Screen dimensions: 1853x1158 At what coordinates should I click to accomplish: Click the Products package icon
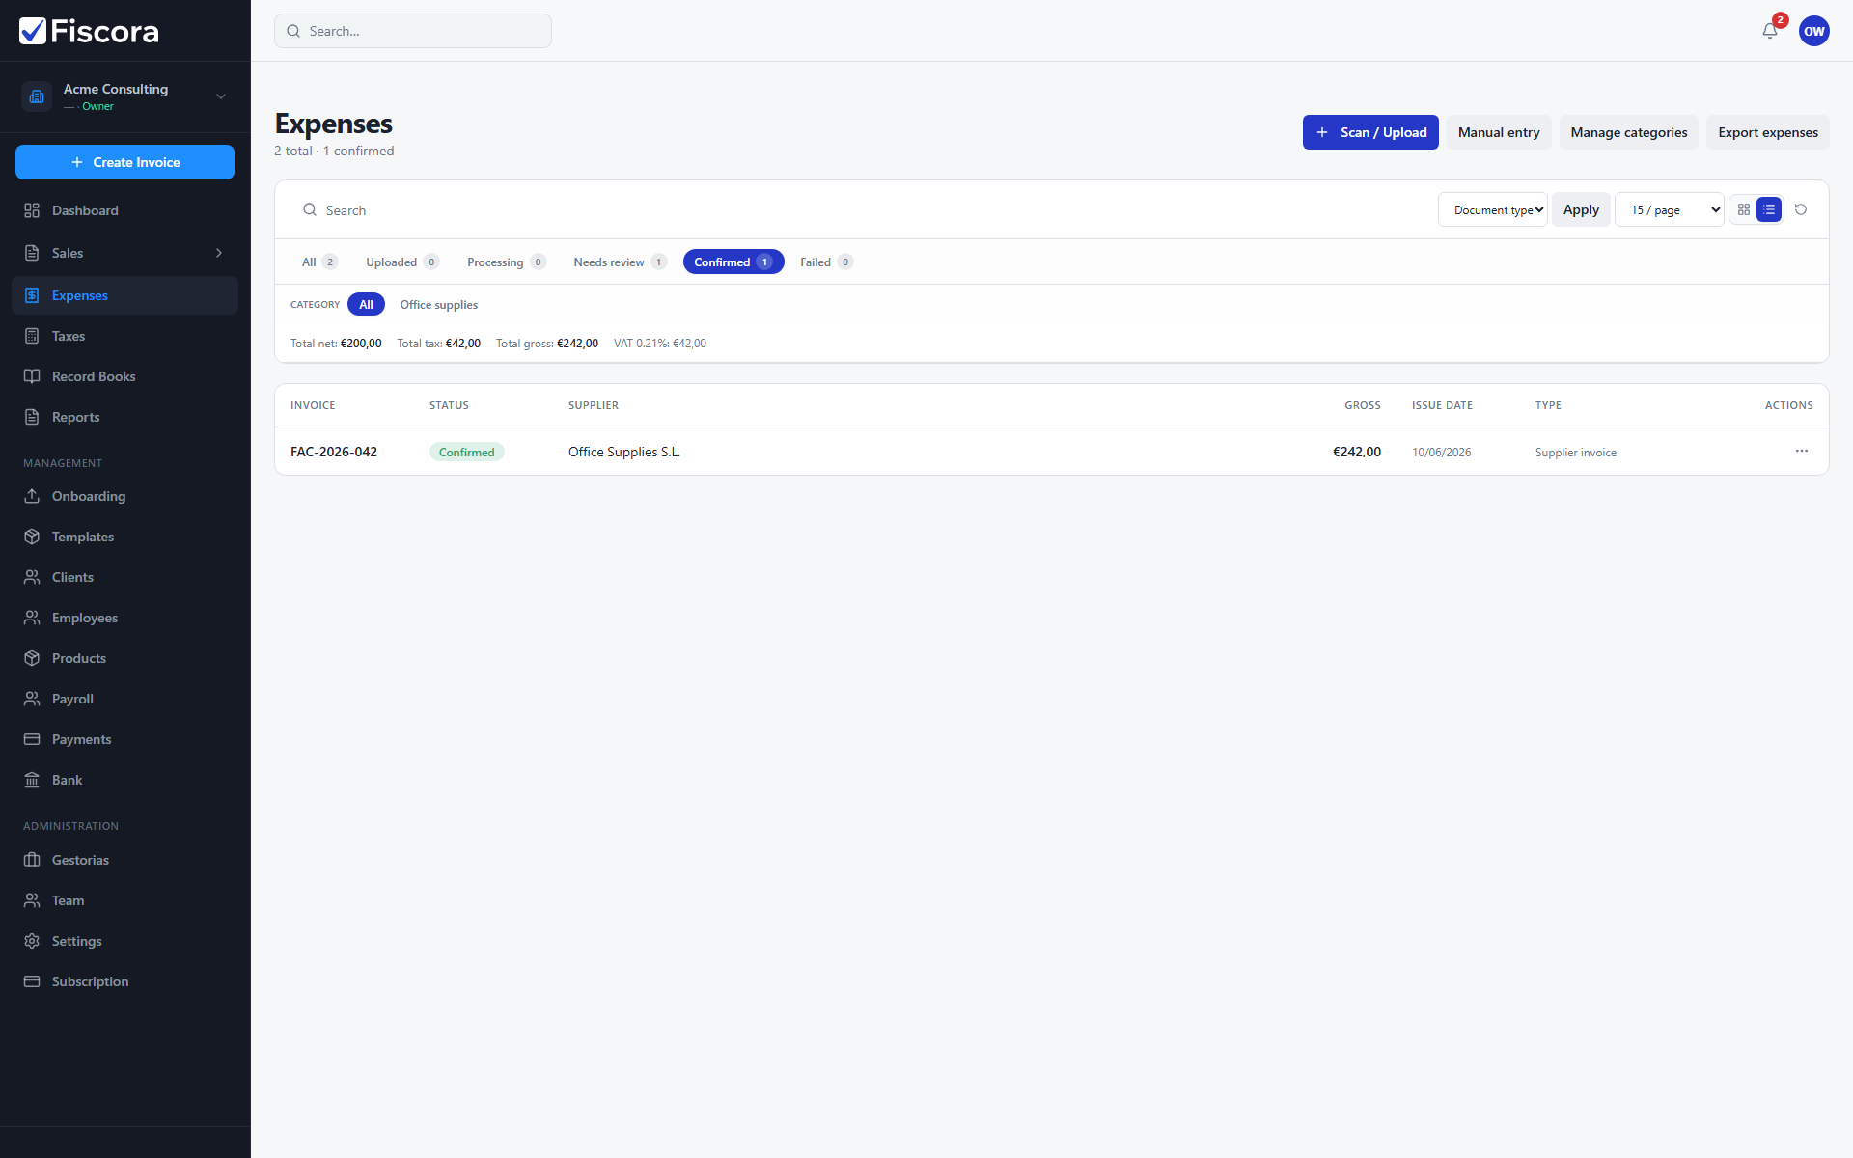tap(32, 658)
